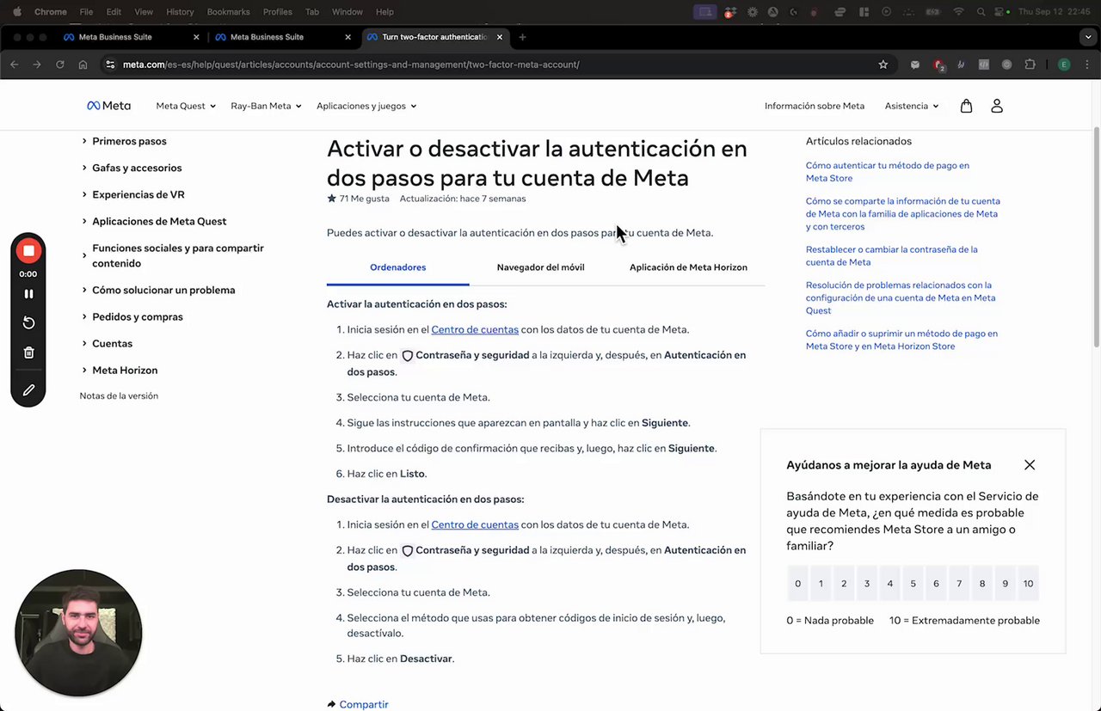
Task: Open the Chrome tab search chevron
Action: click(x=1088, y=37)
